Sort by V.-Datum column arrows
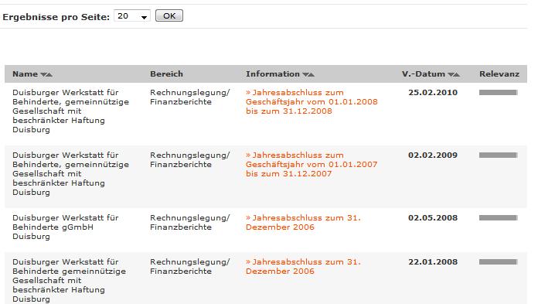 click(454, 74)
